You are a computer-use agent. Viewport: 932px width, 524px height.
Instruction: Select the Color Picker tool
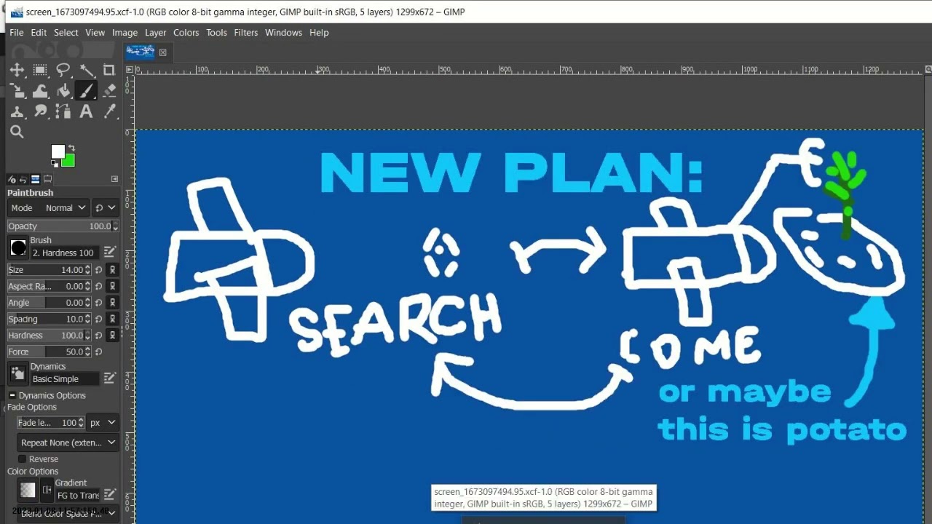tap(109, 111)
